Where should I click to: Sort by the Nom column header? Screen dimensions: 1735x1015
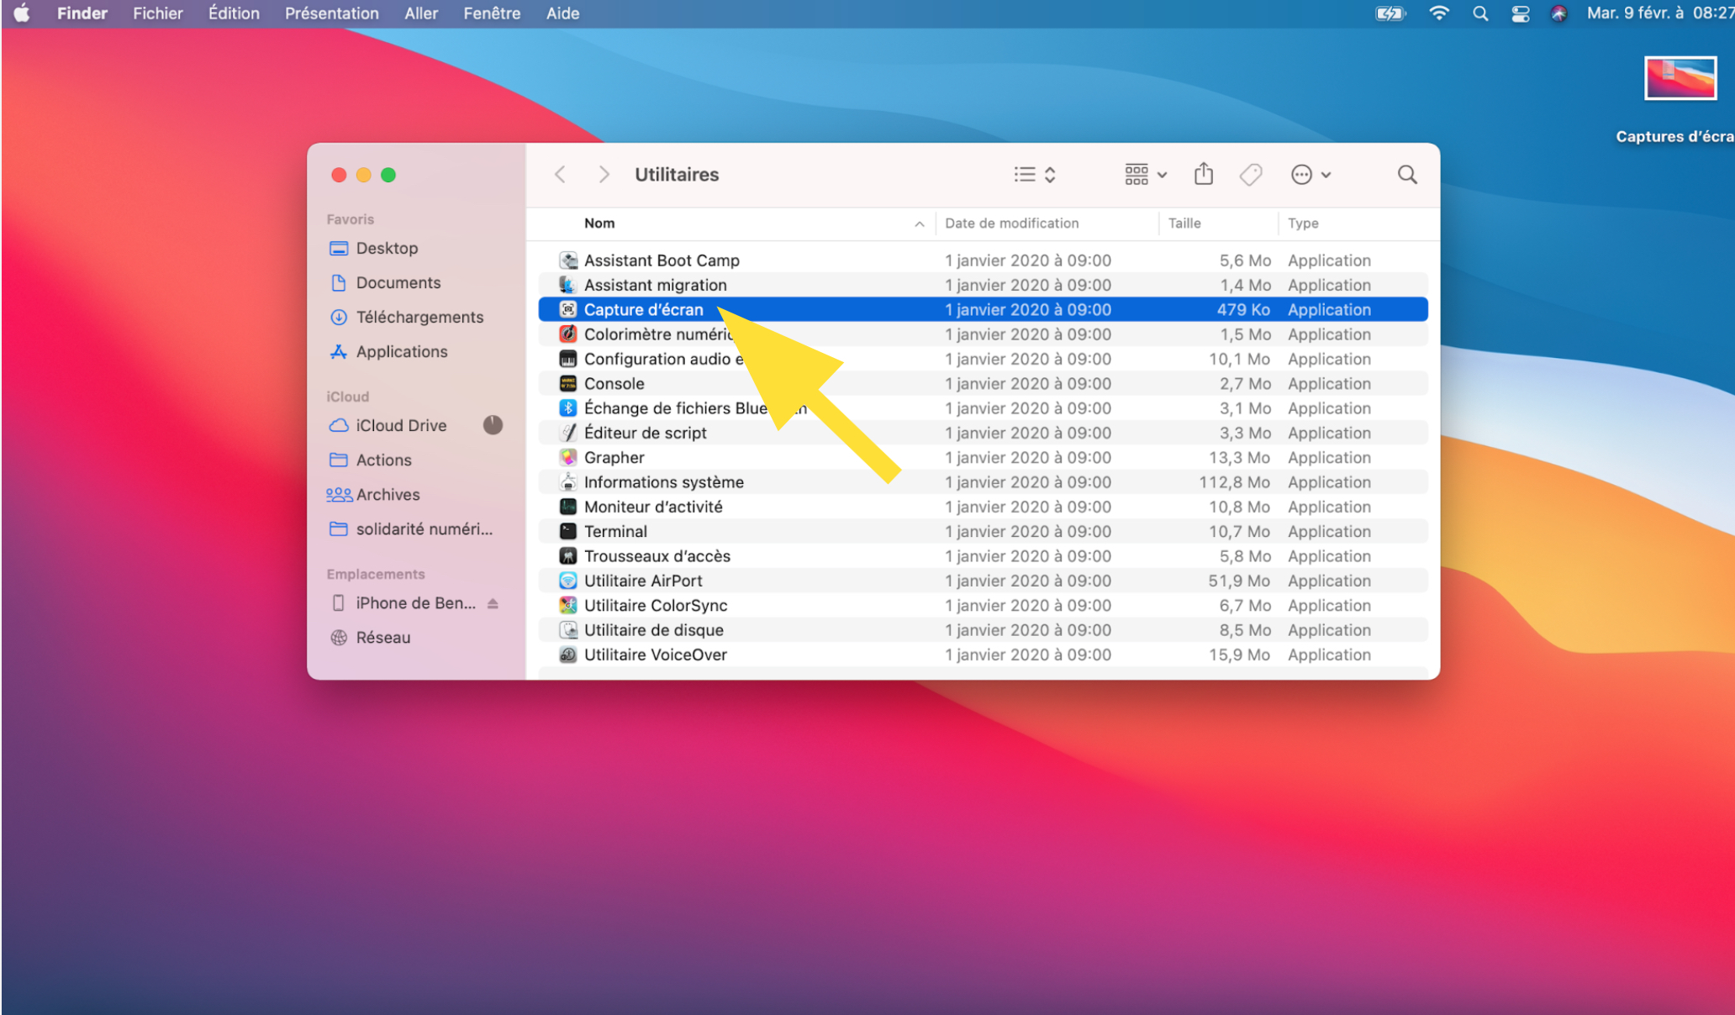tap(599, 224)
